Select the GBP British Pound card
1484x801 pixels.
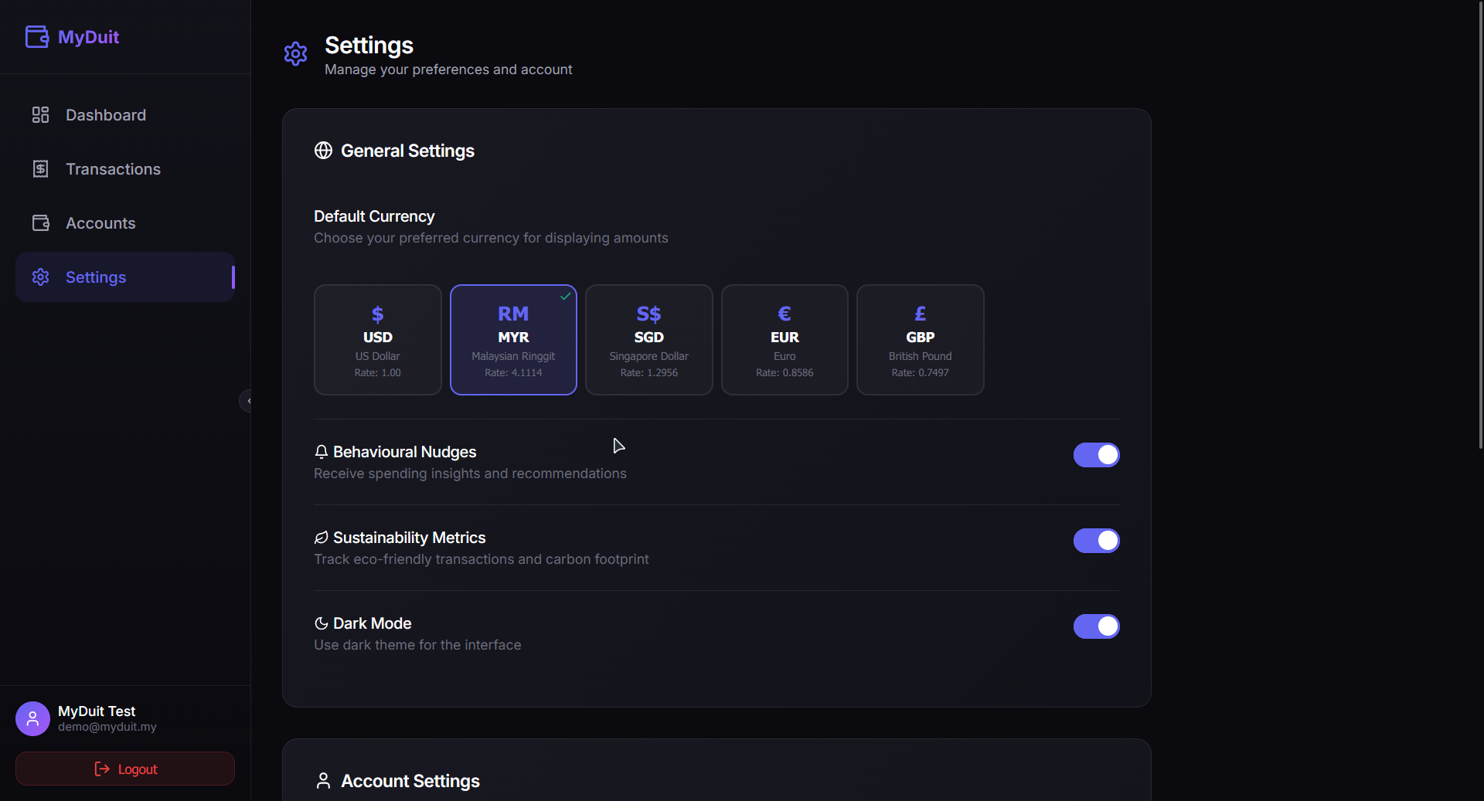(x=920, y=340)
